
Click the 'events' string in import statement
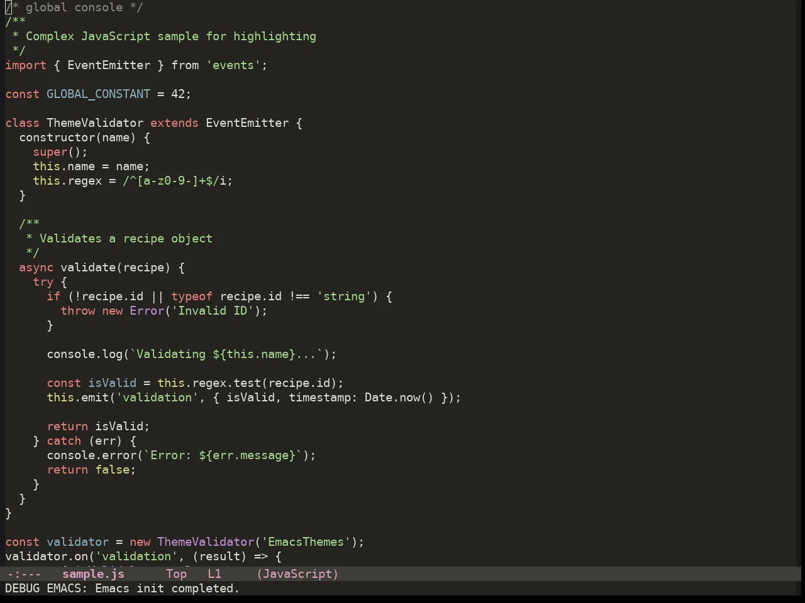click(x=233, y=65)
